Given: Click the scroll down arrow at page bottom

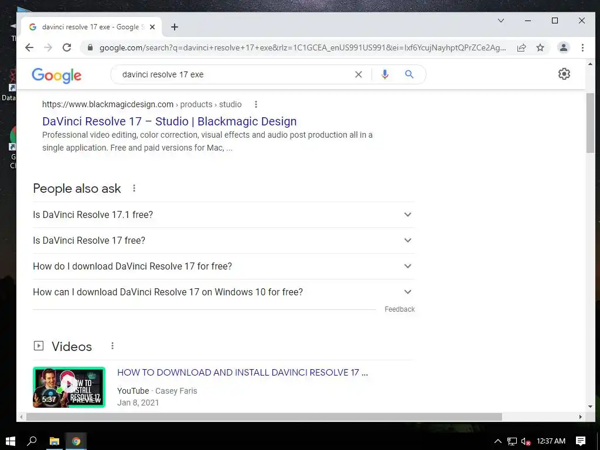Looking at the screenshot, I should [590, 407].
